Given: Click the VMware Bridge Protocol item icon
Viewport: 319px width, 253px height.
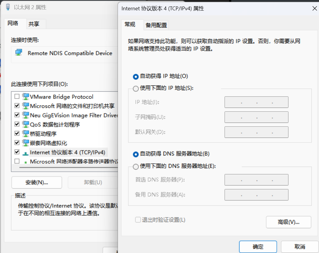Looking at the screenshot, I should coord(26,97).
